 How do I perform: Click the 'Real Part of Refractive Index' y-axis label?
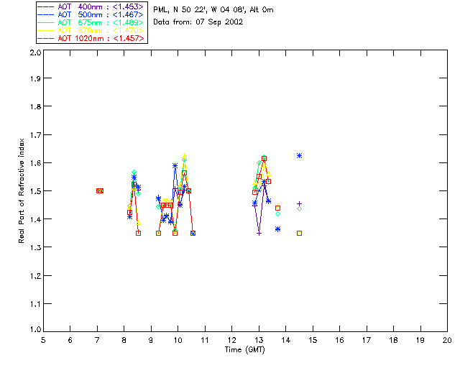22,190
